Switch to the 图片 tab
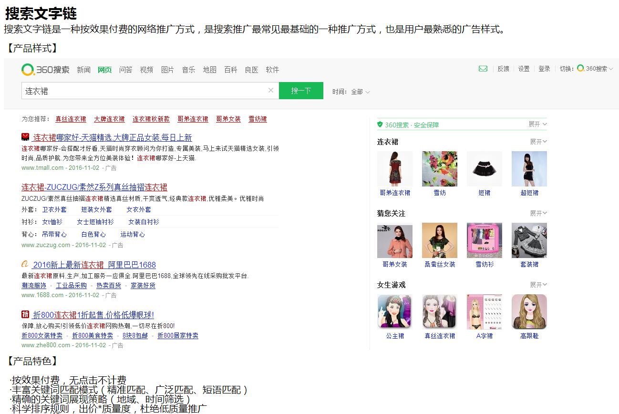 [x=167, y=70]
